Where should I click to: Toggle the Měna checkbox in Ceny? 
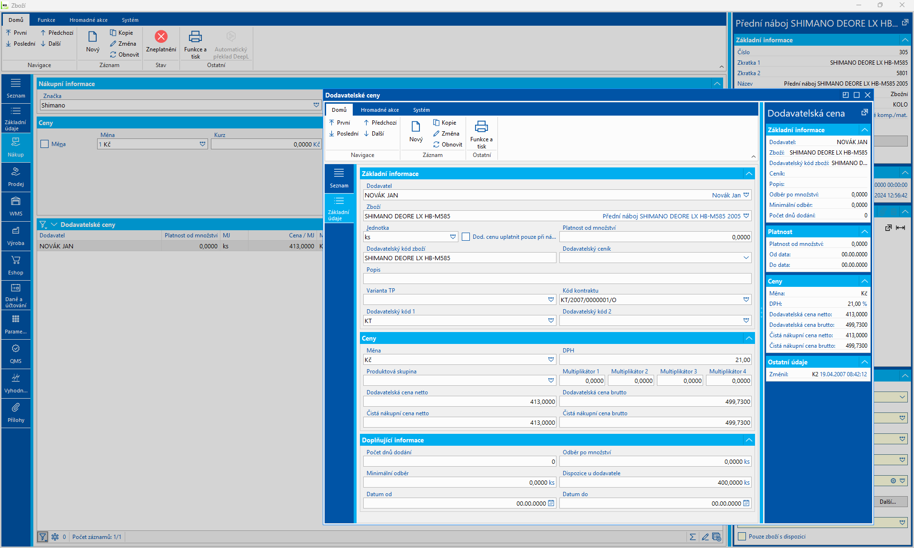[x=45, y=144]
